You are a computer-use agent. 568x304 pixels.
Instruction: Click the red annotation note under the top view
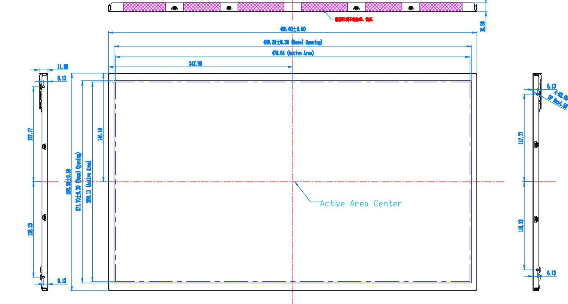[354, 19]
